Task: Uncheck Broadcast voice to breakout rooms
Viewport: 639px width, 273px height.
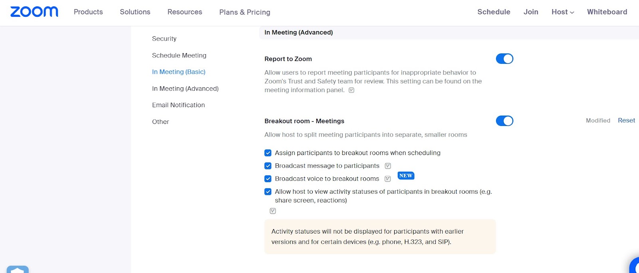Action: point(268,179)
